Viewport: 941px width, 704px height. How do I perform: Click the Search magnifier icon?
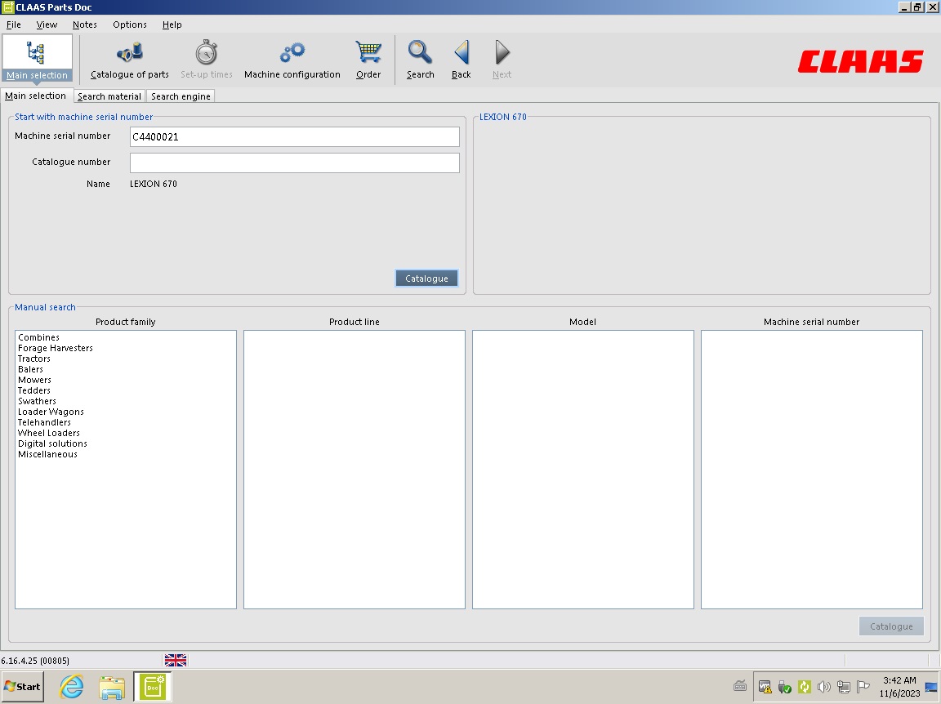[420, 52]
